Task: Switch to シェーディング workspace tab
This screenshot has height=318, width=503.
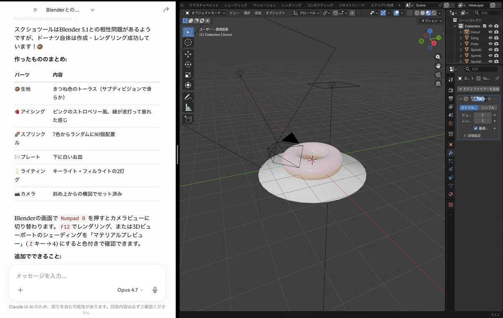Action: pos(236,5)
